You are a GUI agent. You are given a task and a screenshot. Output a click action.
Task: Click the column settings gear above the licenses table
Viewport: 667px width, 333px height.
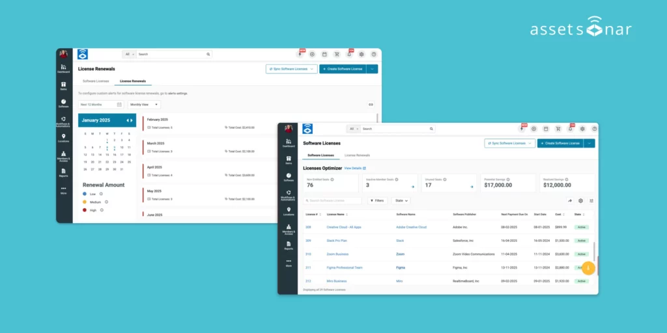[x=580, y=201]
